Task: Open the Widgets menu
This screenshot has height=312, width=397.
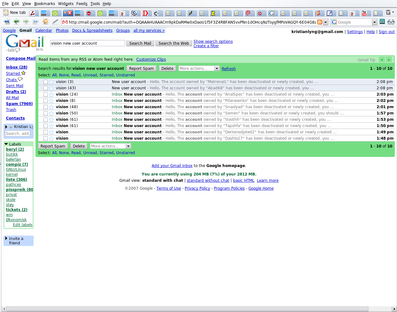Action: coord(66,3)
